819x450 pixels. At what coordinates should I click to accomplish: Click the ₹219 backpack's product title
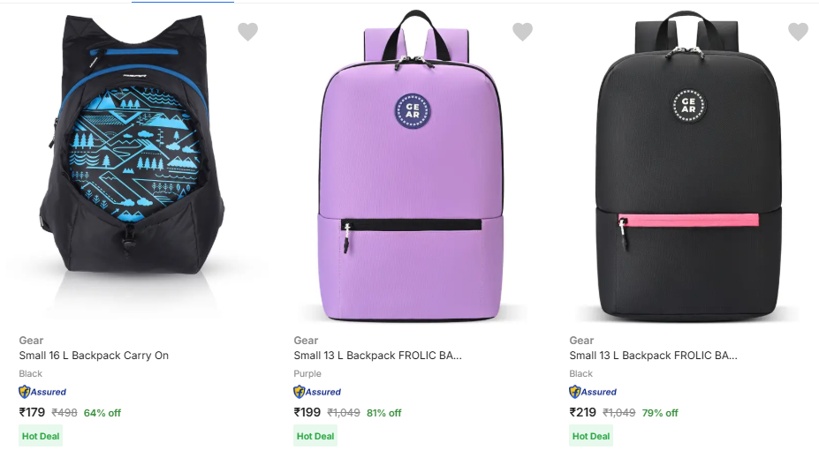(653, 356)
